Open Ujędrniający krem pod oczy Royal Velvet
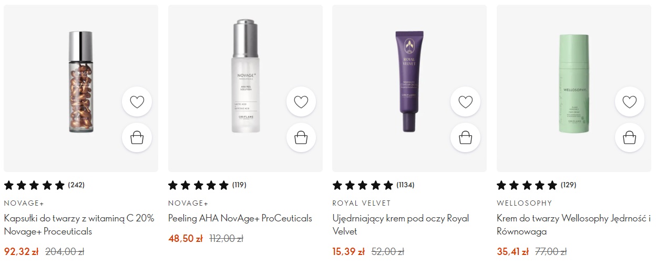This screenshot has width=656, height=266. pos(401,225)
